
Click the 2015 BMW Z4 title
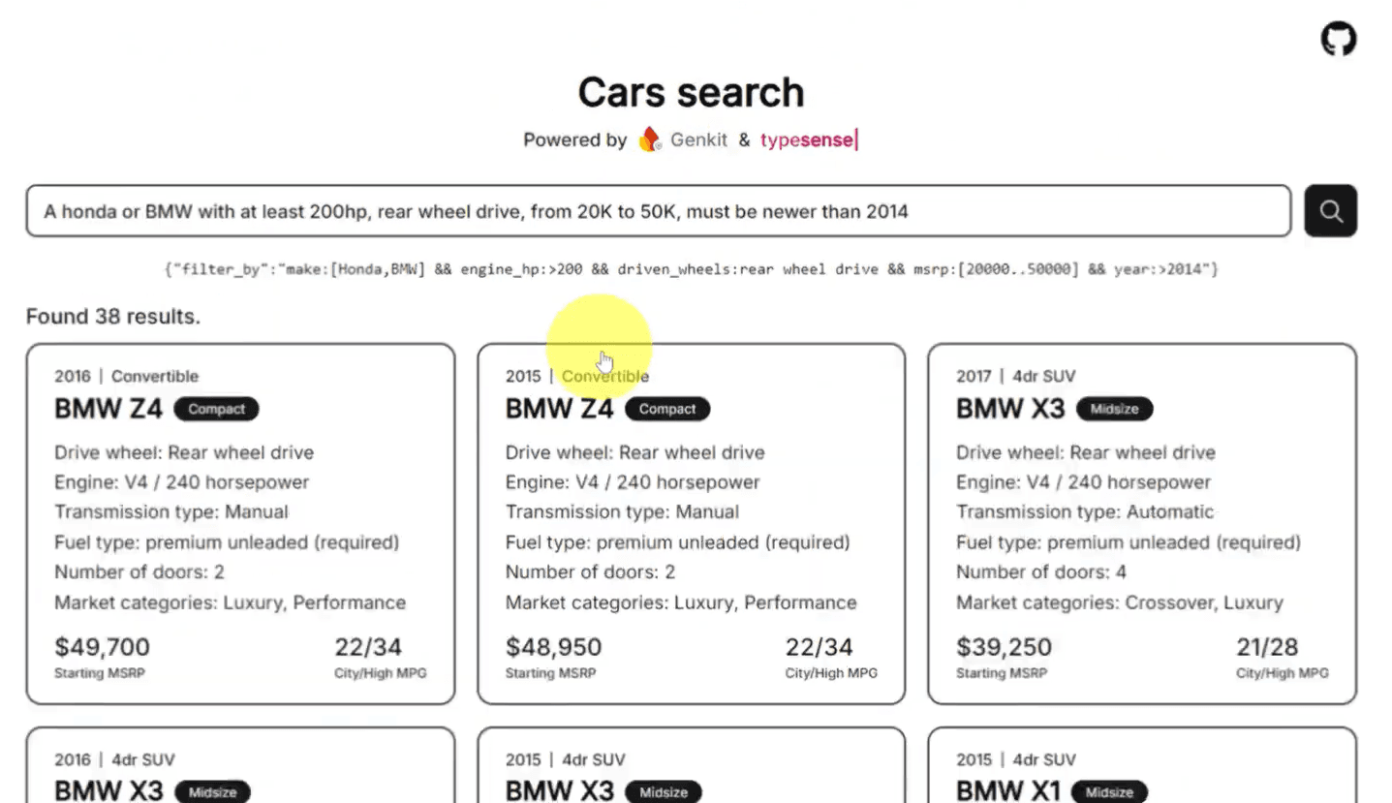[x=559, y=408]
